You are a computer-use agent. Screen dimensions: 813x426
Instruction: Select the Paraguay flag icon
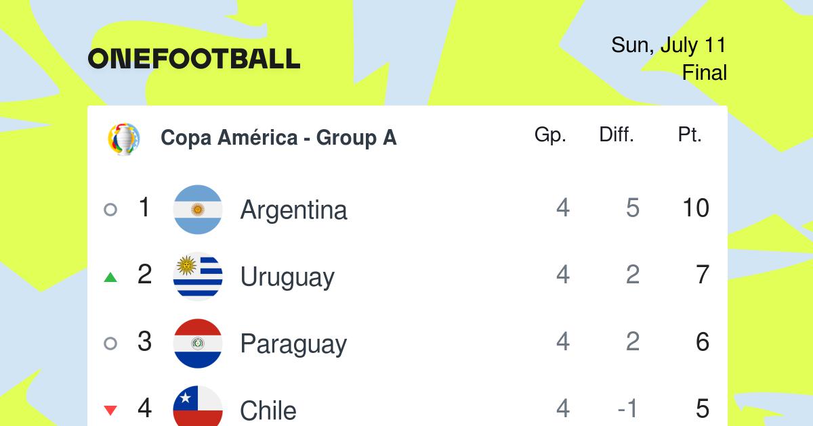(198, 343)
